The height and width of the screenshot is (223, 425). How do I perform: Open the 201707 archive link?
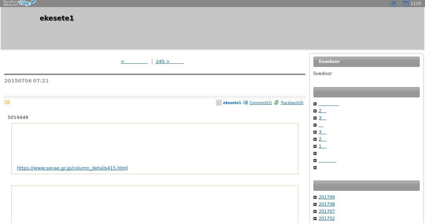(x=327, y=211)
